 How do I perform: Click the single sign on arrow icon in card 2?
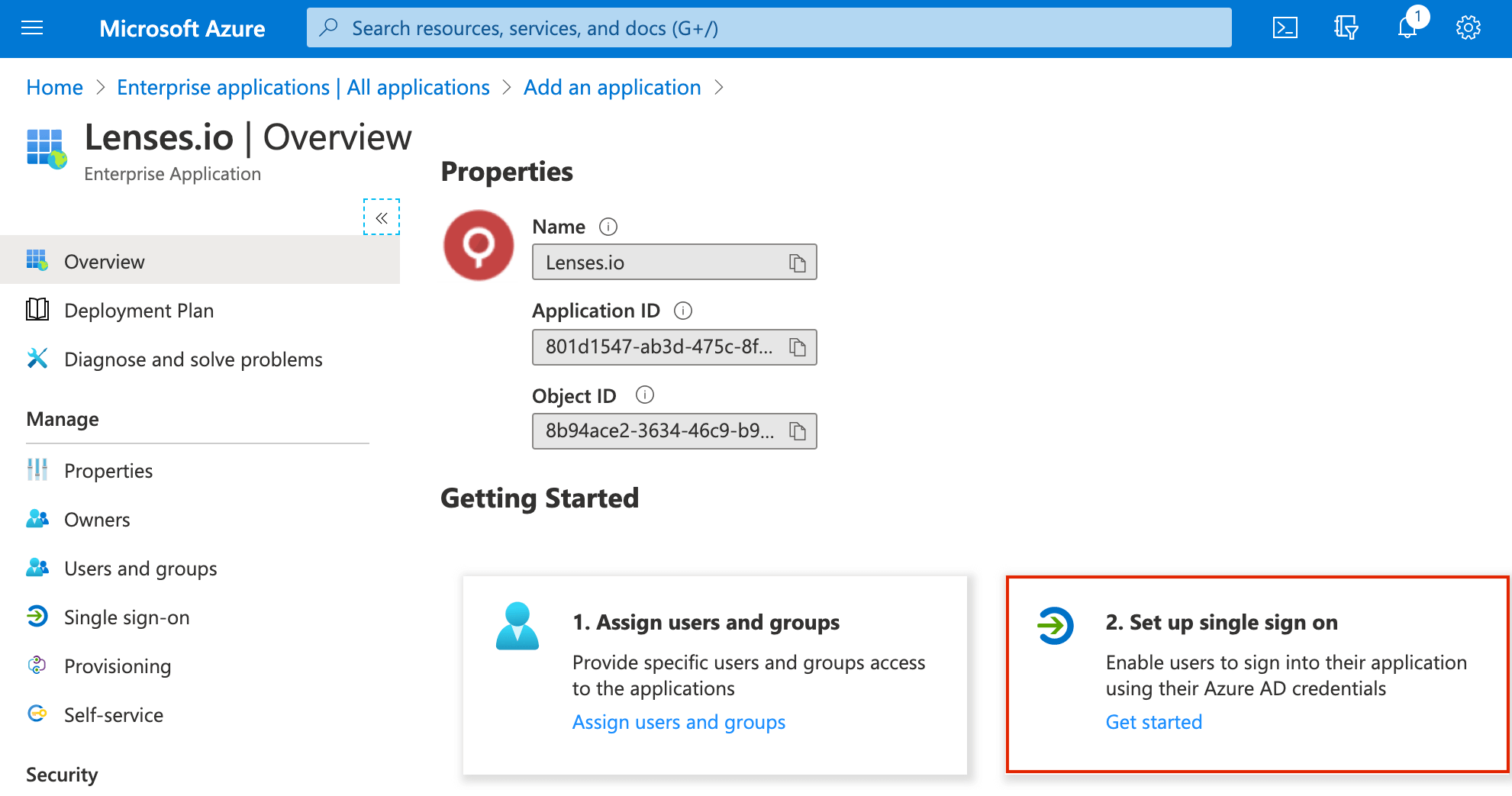click(x=1056, y=626)
